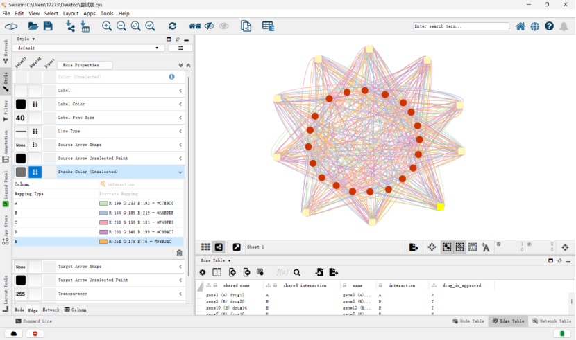Click Import Network from File icon
The height and width of the screenshot is (340, 576).
click(70, 26)
